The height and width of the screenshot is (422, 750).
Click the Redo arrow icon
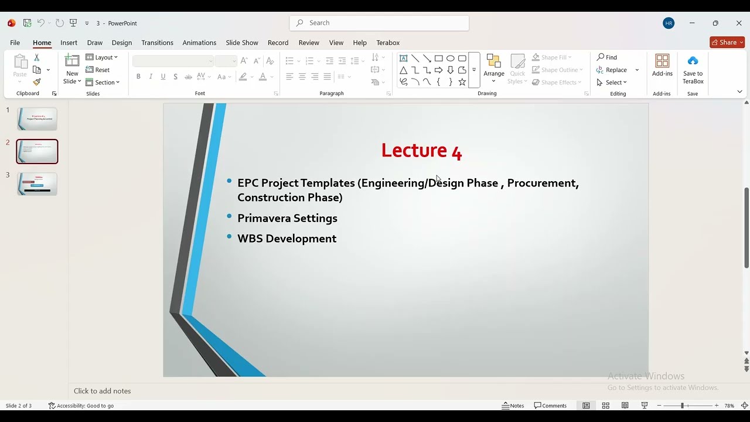(60, 23)
